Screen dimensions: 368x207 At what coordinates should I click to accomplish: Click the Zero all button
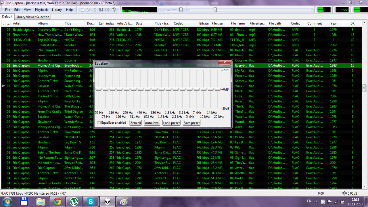click(136, 123)
